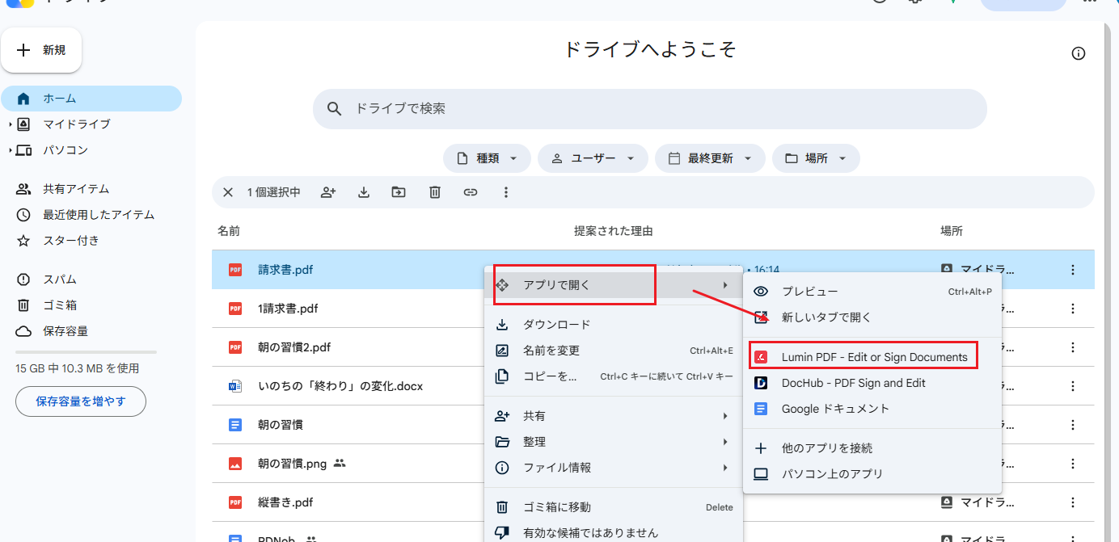
Task: Open the ユーザー filter dropdown
Action: coord(593,158)
